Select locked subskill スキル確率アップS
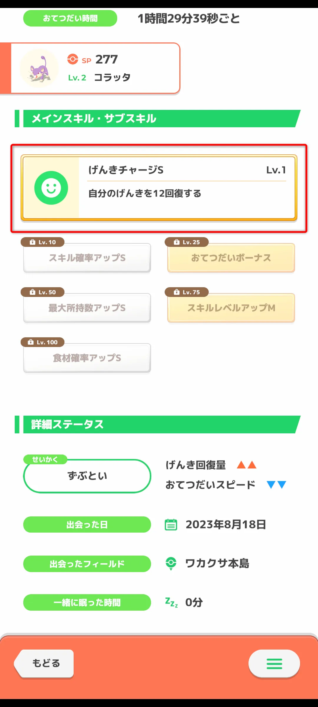The height and width of the screenshot is (707, 318). tap(87, 258)
